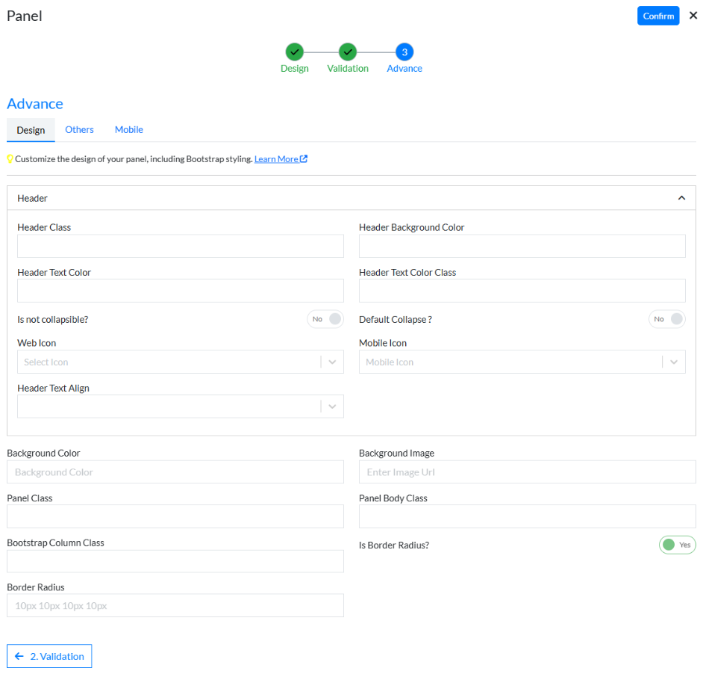703x674 pixels.
Task: Open the Learn More link
Action: pos(276,159)
